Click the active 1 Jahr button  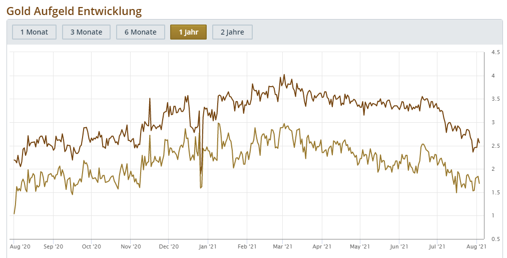(x=188, y=32)
